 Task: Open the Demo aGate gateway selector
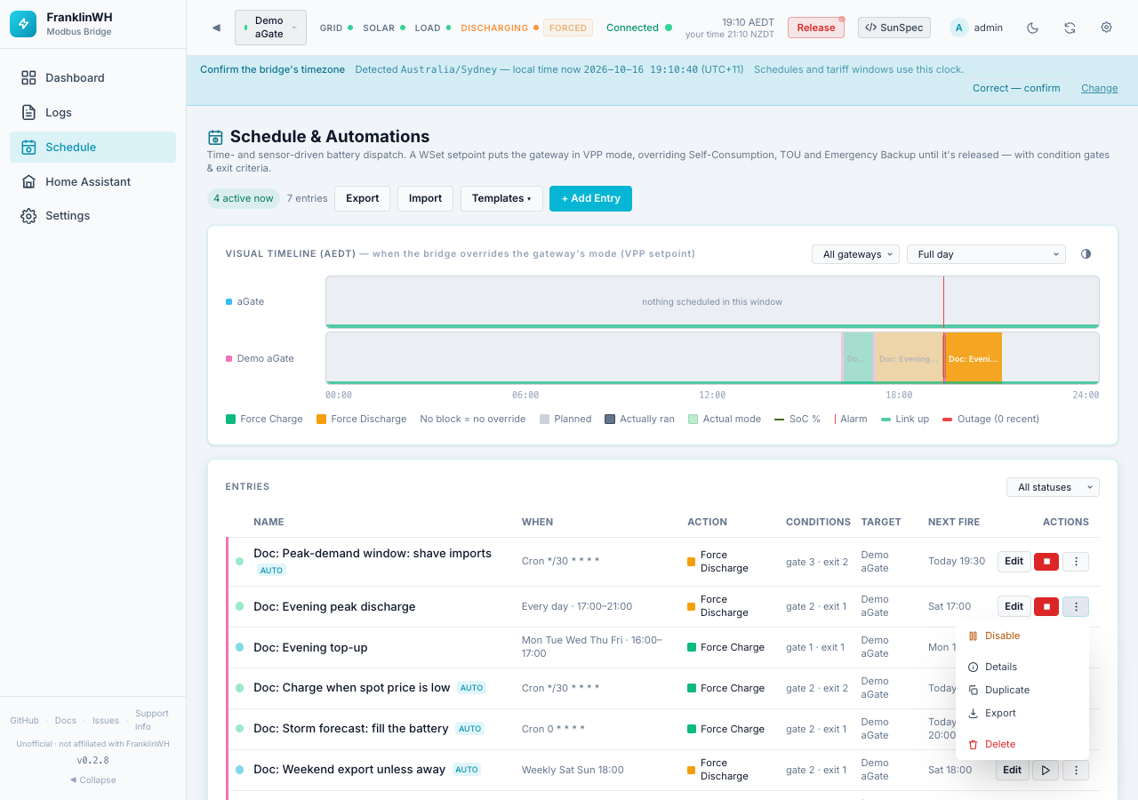(x=270, y=28)
